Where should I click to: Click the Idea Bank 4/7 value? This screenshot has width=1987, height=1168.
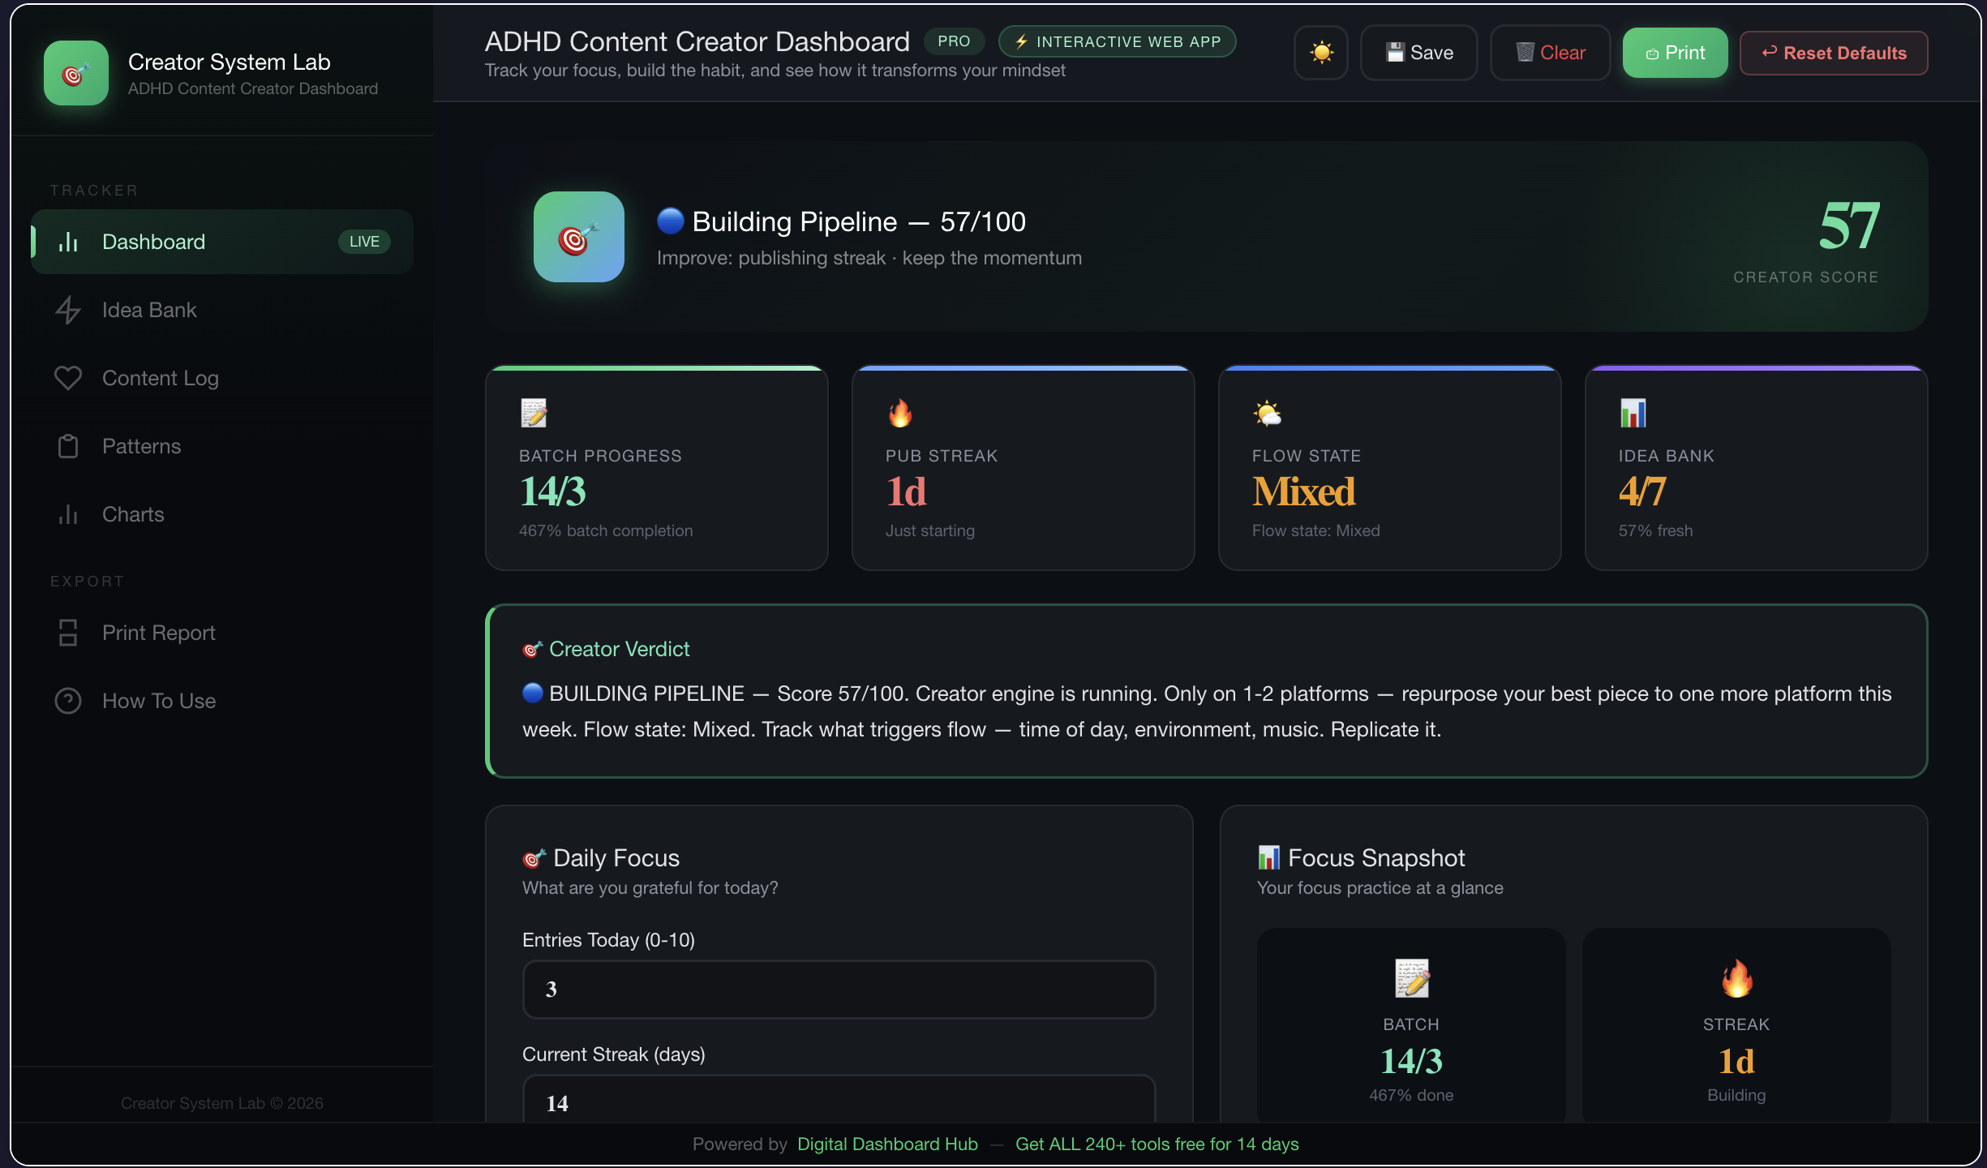point(1642,492)
